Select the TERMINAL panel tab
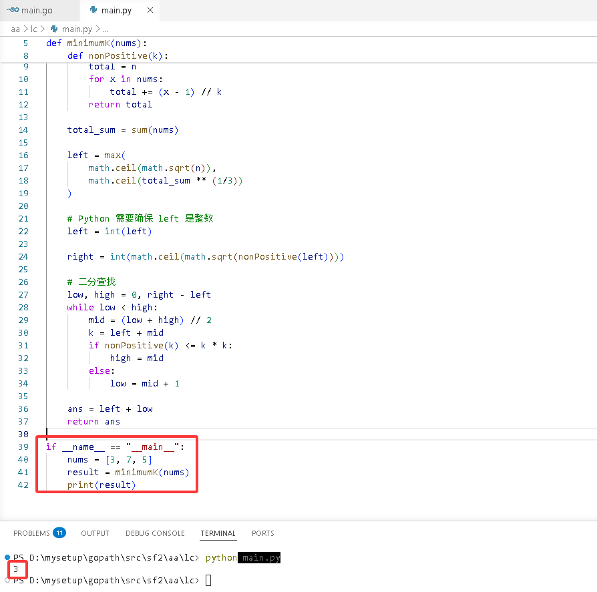This screenshot has height=592, width=597. [x=218, y=533]
